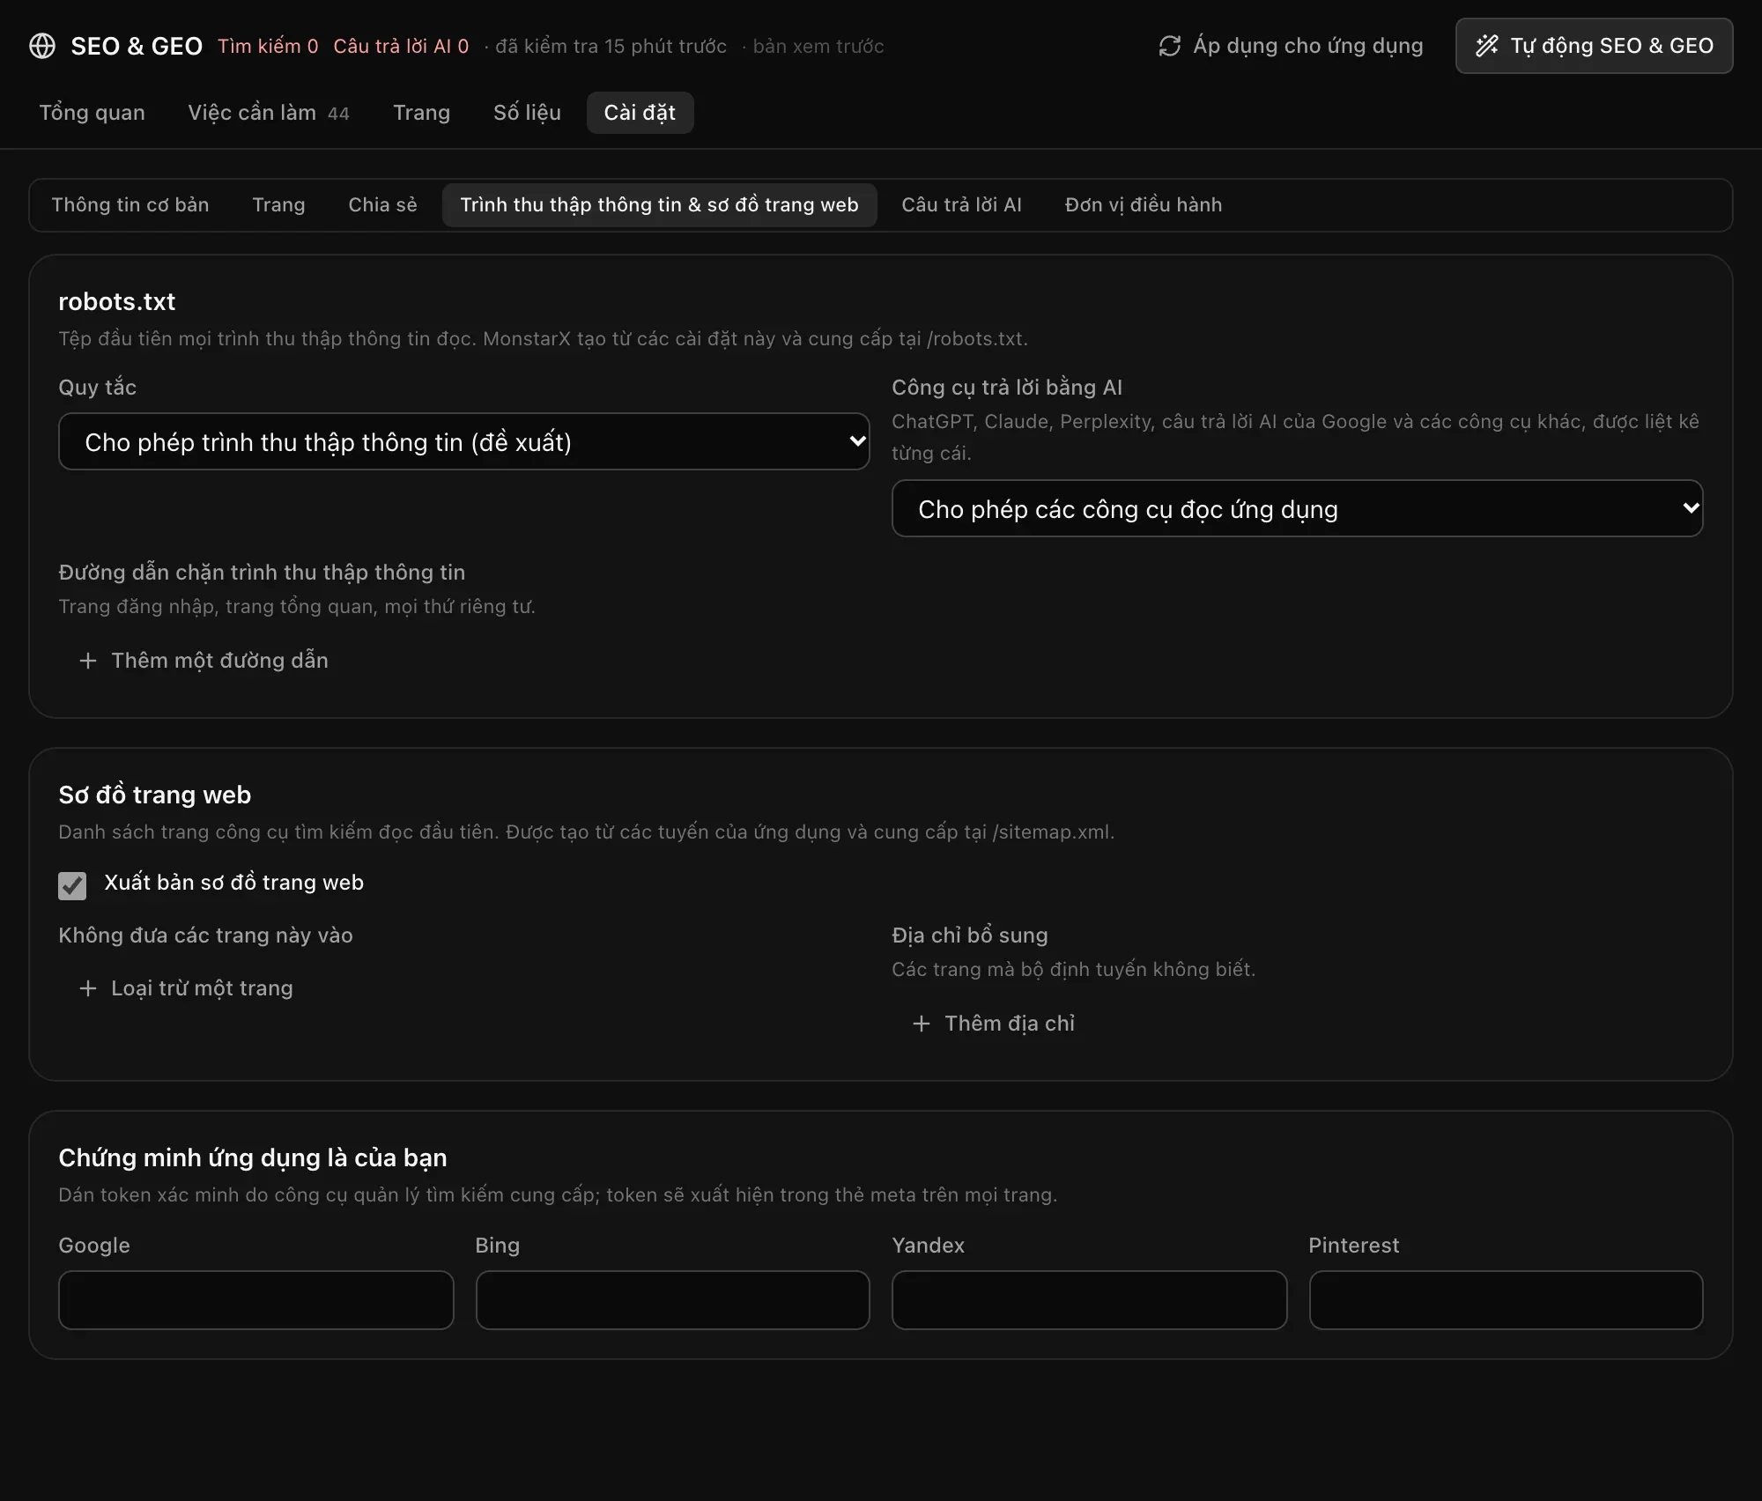Click the Sơ đồ trang web heading
This screenshot has height=1501, width=1762.
click(x=155, y=795)
